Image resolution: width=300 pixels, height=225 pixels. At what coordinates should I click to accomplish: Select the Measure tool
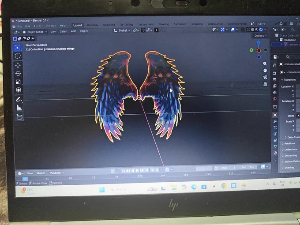[19, 108]
